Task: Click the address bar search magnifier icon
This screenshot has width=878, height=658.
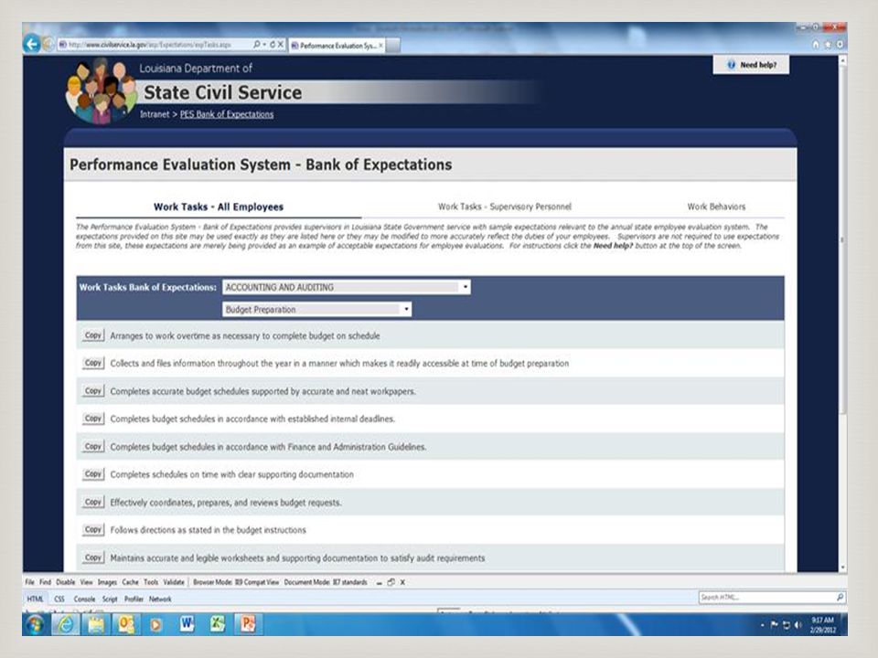Action: tap(256, 44)
